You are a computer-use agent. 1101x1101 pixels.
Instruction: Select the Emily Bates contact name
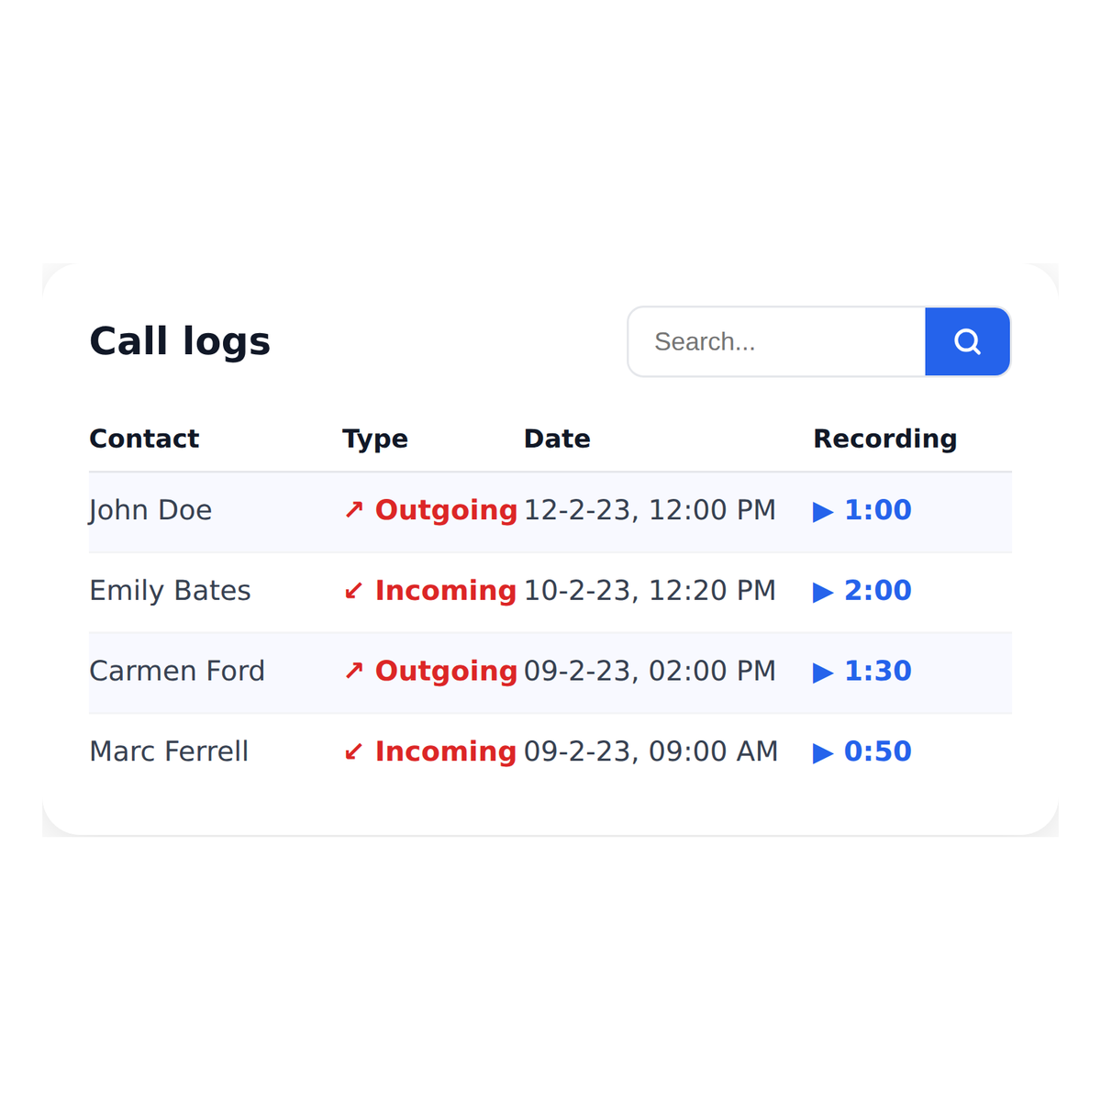[170, 591]
